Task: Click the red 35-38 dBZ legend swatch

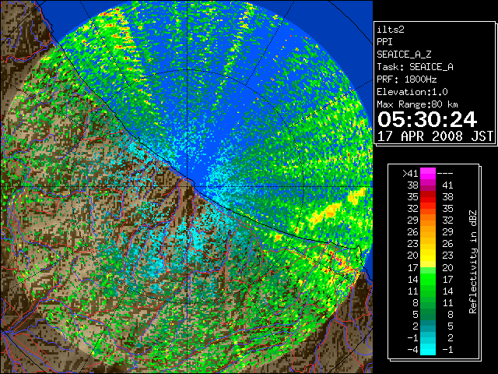Action: pyautogui.click(x=428, y=197)
